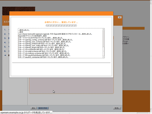Select wizard step "4." in the sidebar
This screenshot has height=114, width=152.
coord(5,43)
